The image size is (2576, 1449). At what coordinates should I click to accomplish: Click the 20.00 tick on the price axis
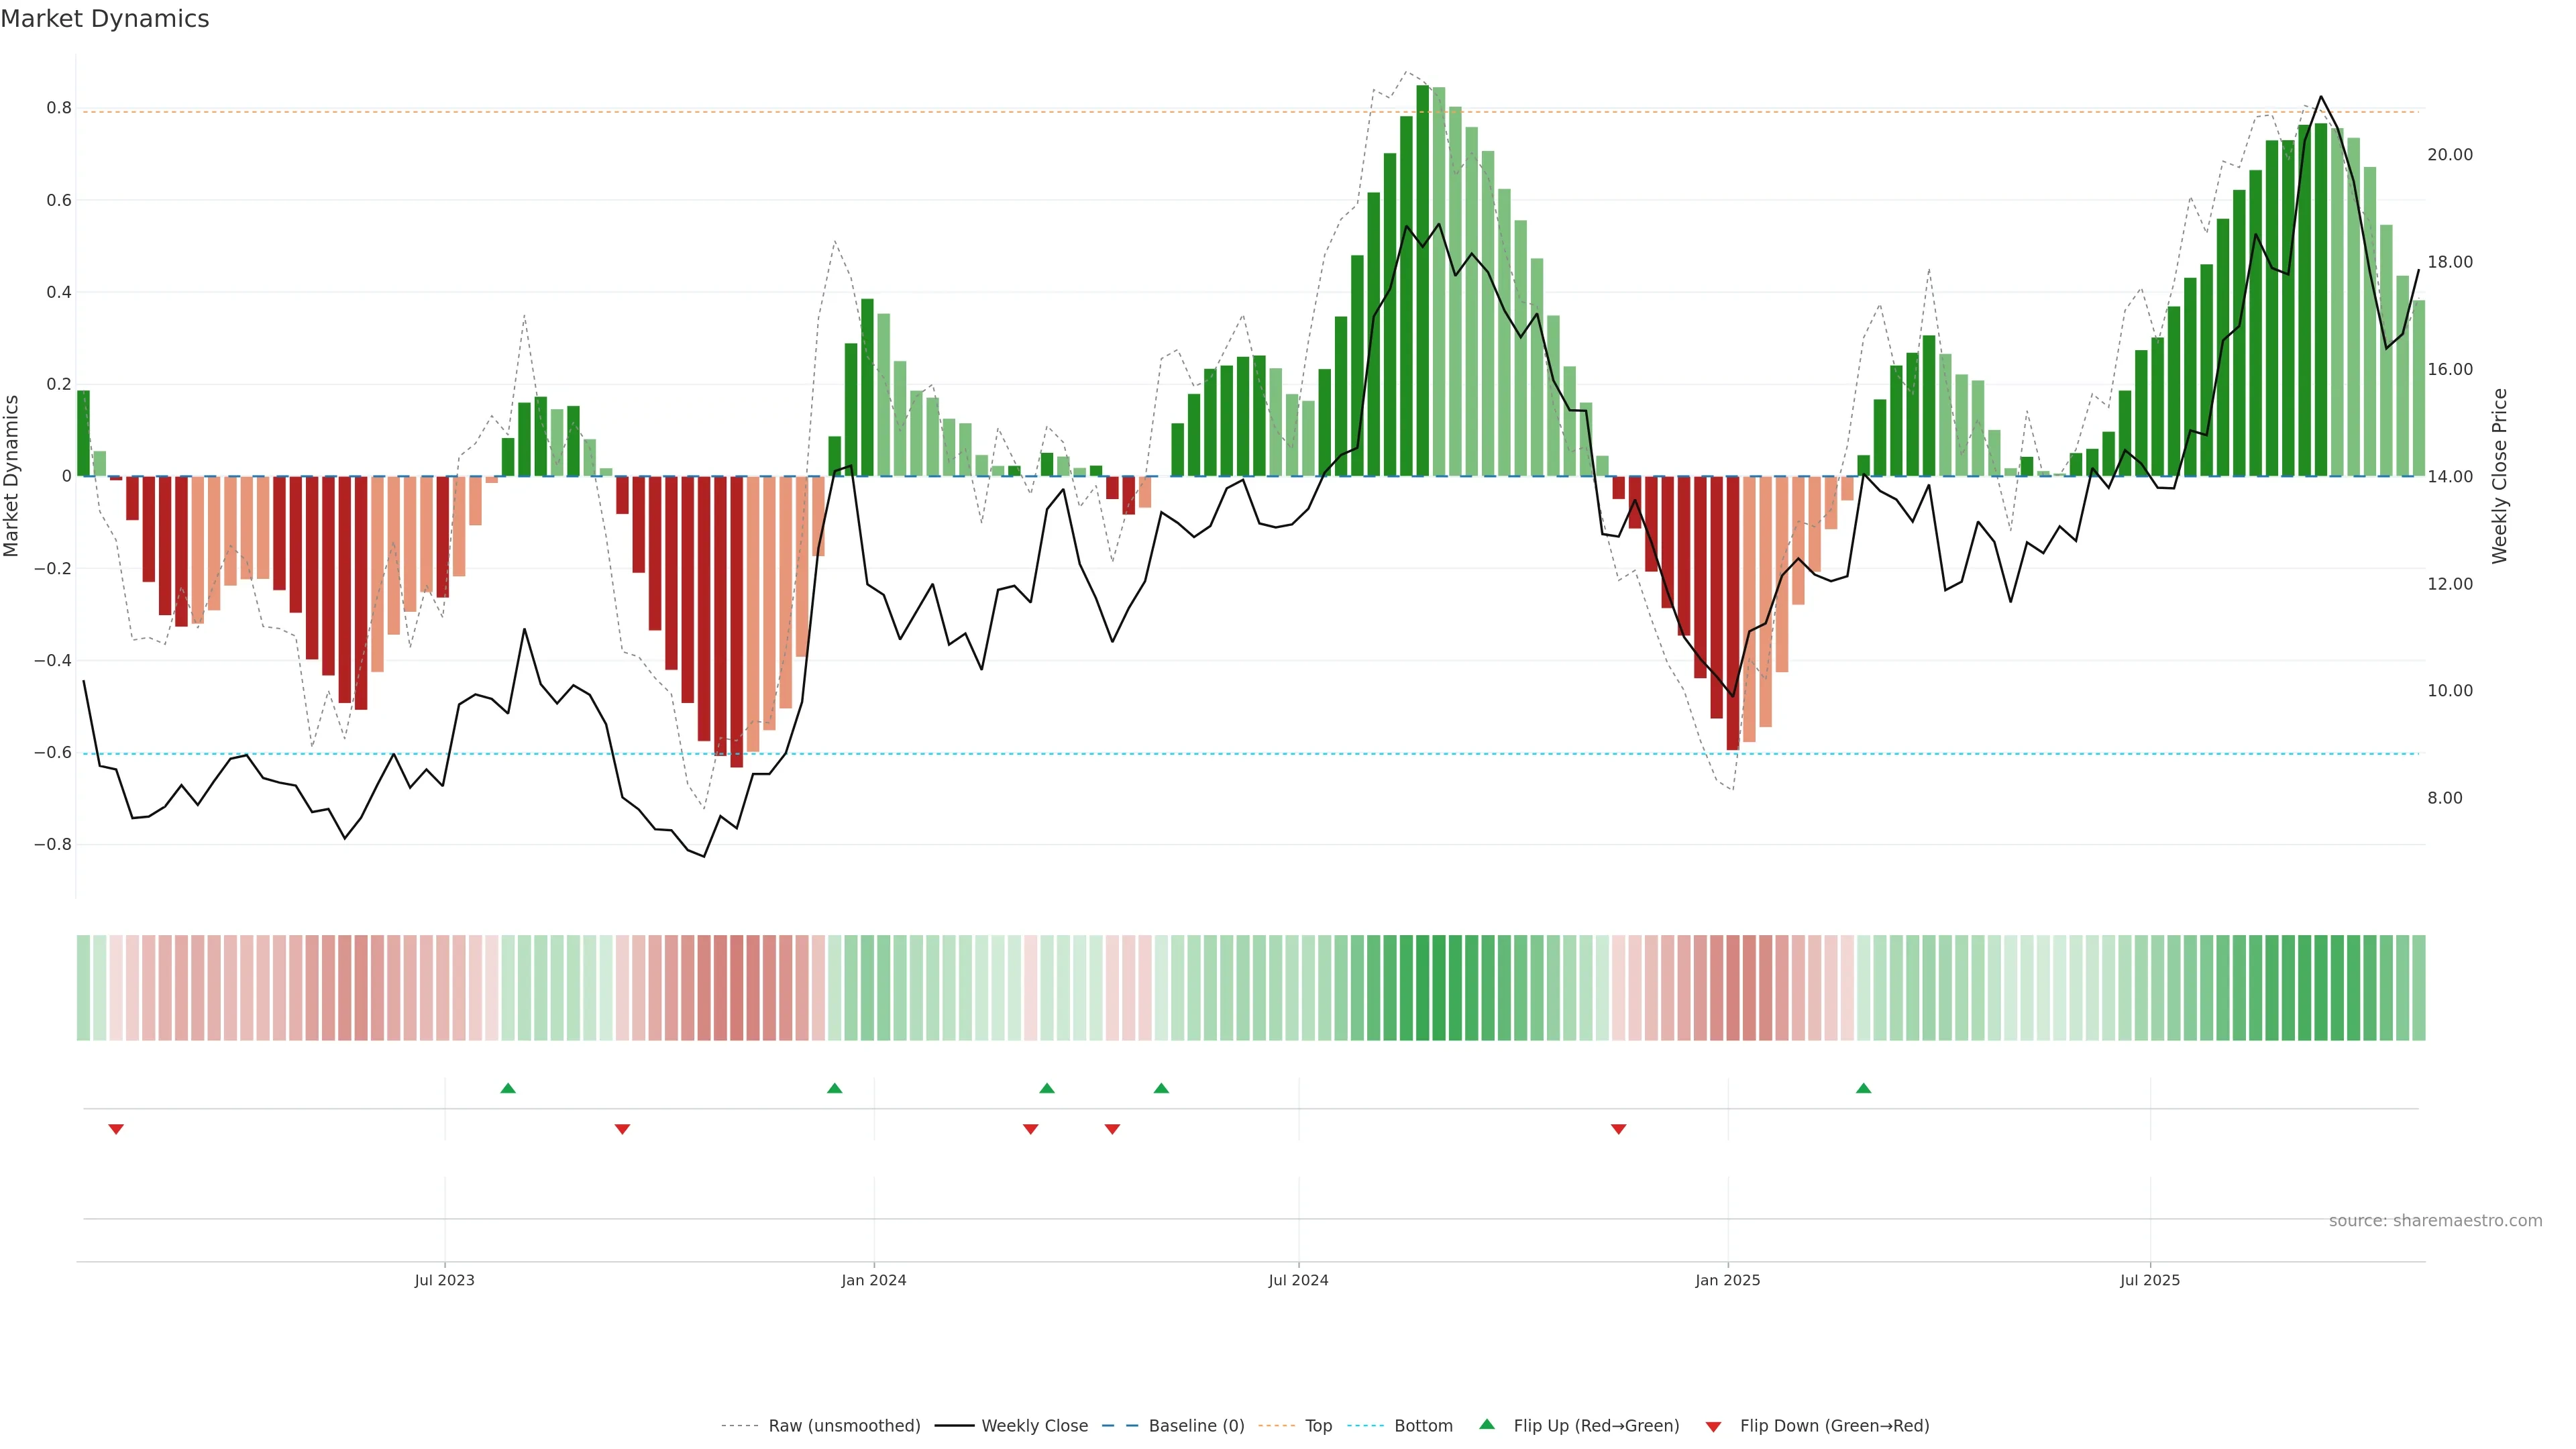[x=2450, y=155]
